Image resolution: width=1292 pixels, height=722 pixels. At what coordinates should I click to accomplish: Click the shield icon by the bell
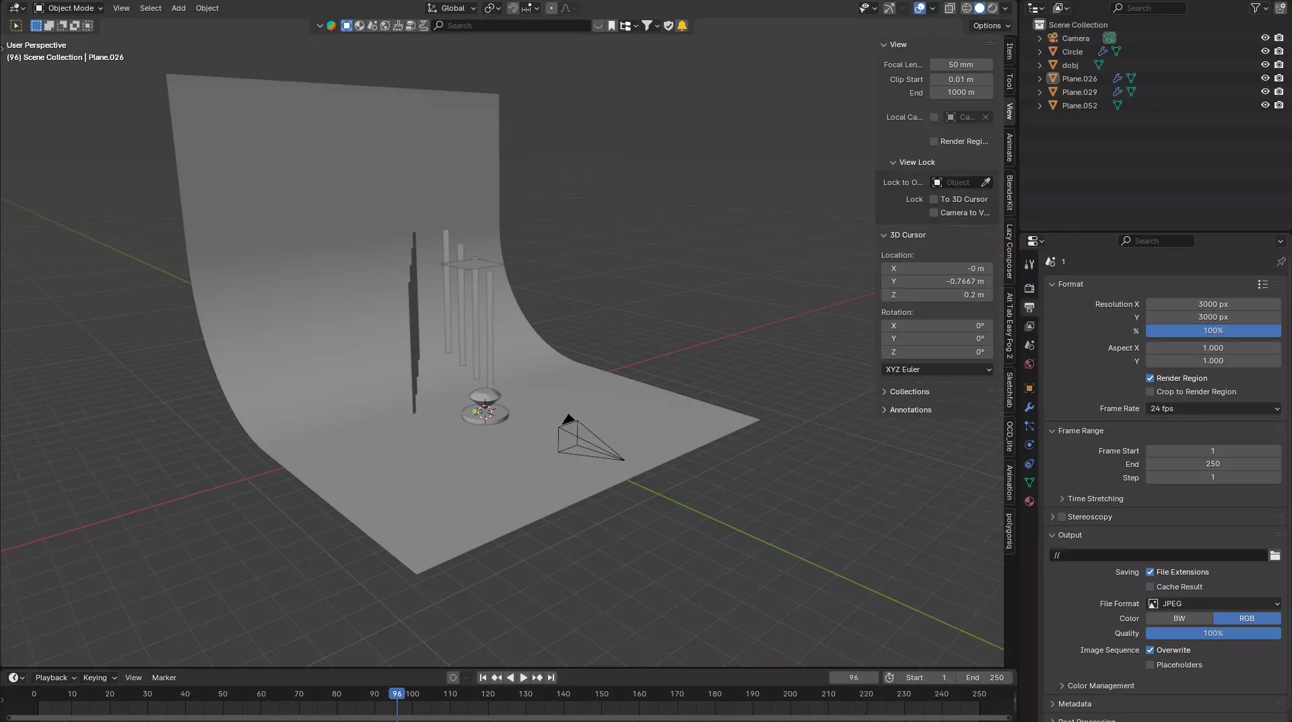tap(669, 26)
